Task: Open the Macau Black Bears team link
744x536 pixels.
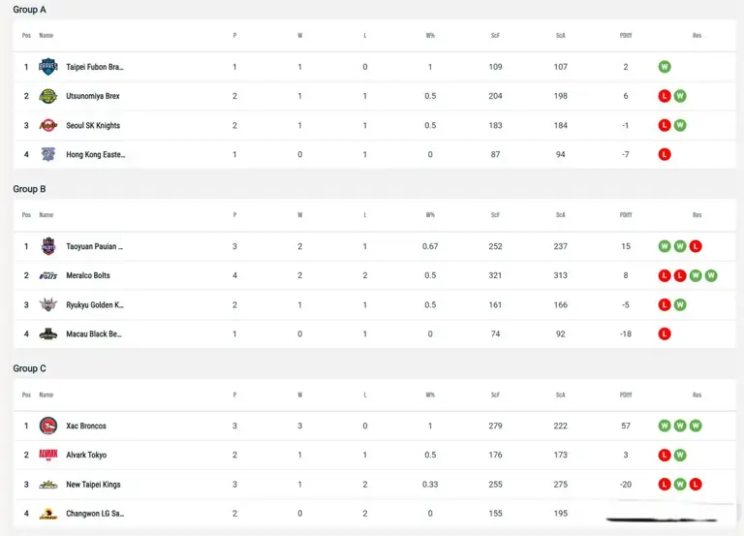Action: (x=94, y=333)
